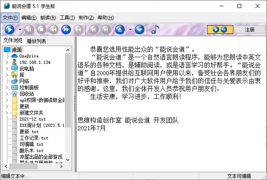This screenshot has width=267, height=180.
Task: Select the XXX周计划 file
Action: tap(42, 125)
